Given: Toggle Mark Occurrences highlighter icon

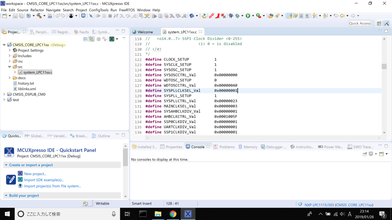Looking at the screenshot, I should (289, 16).
